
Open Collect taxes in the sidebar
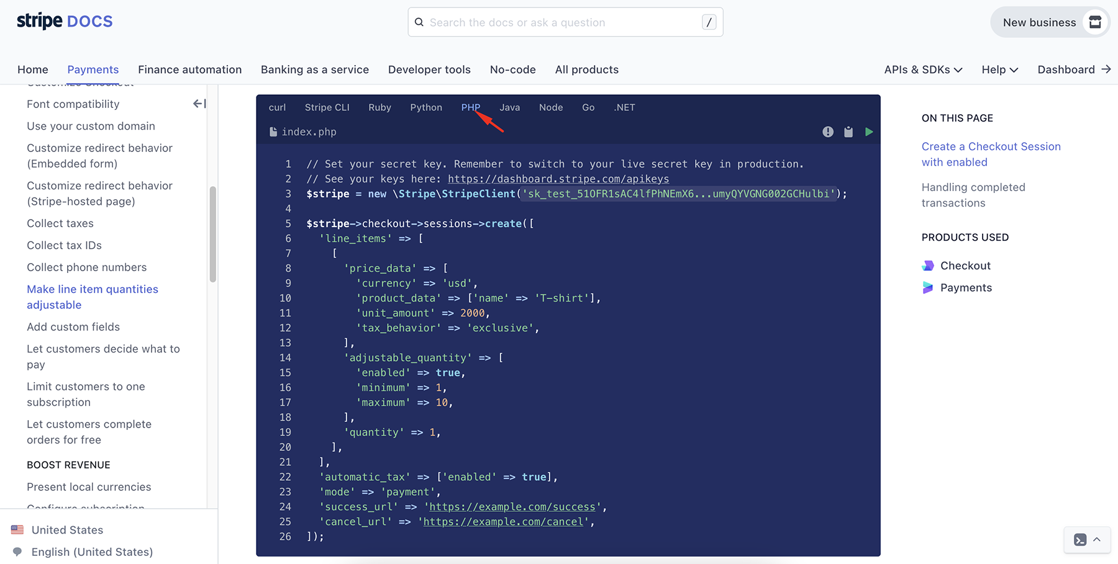pyautogui.click(x=60, y=223)
